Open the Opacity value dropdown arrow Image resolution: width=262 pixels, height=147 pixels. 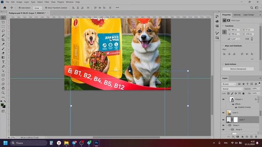point(259,89)
